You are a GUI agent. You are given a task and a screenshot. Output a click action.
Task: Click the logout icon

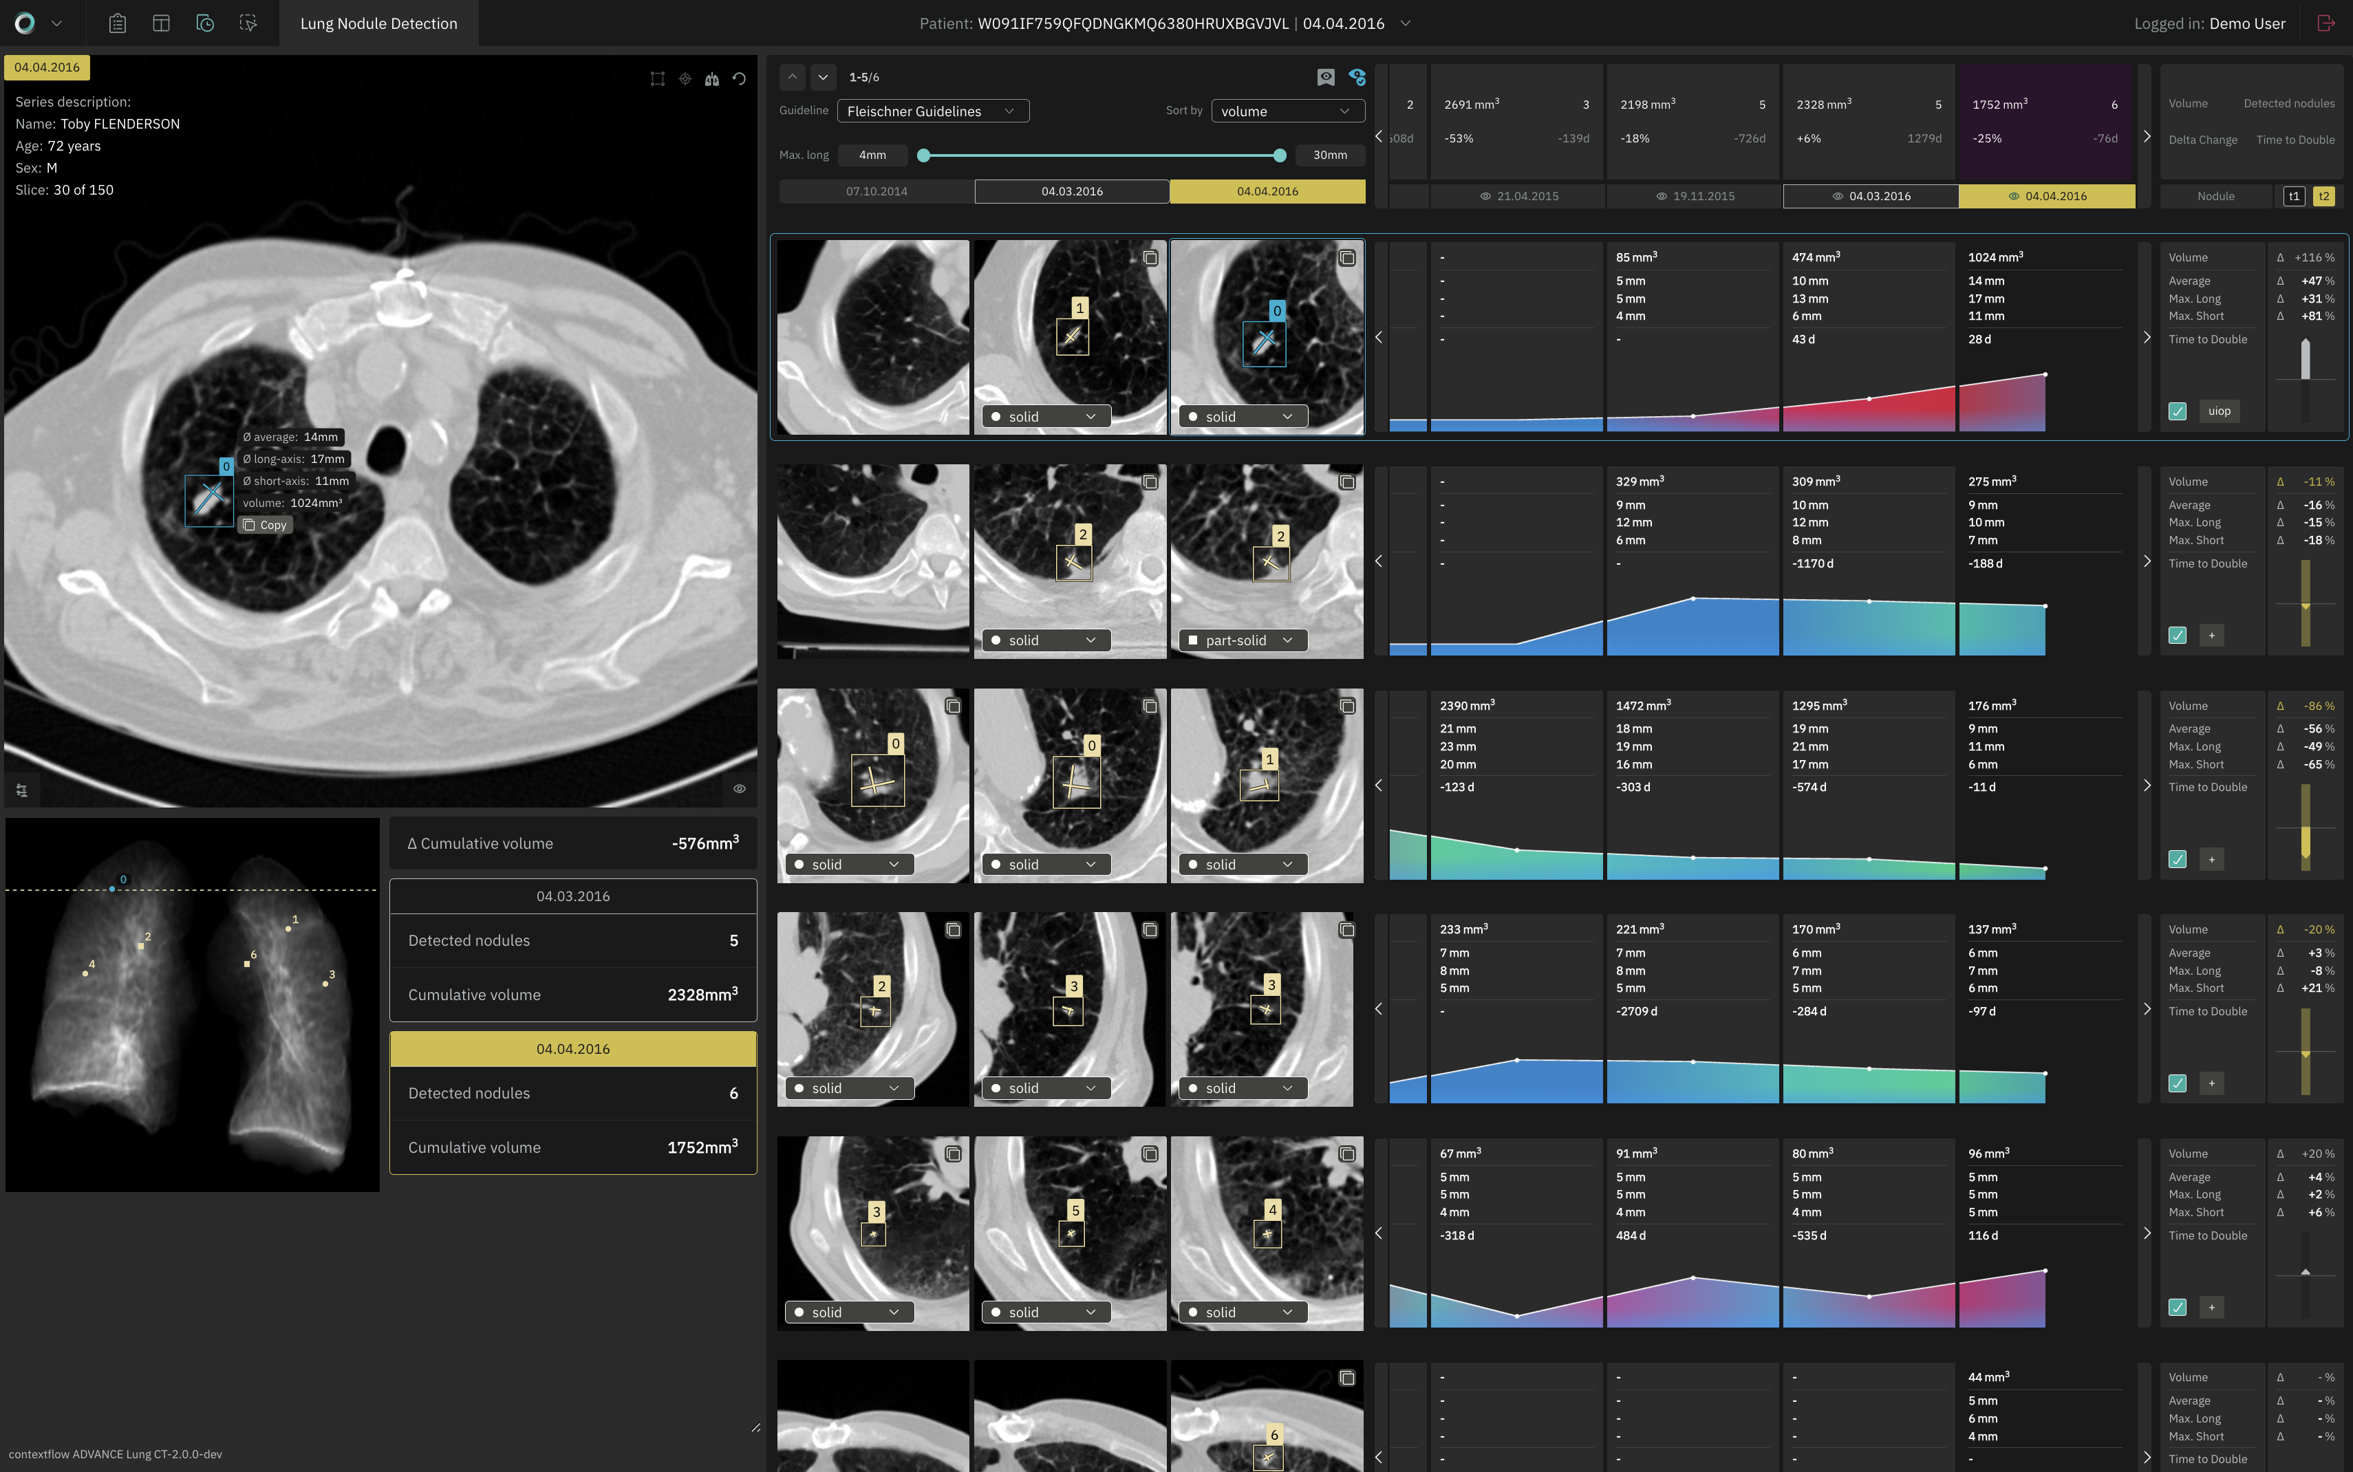pos(2325,23)
